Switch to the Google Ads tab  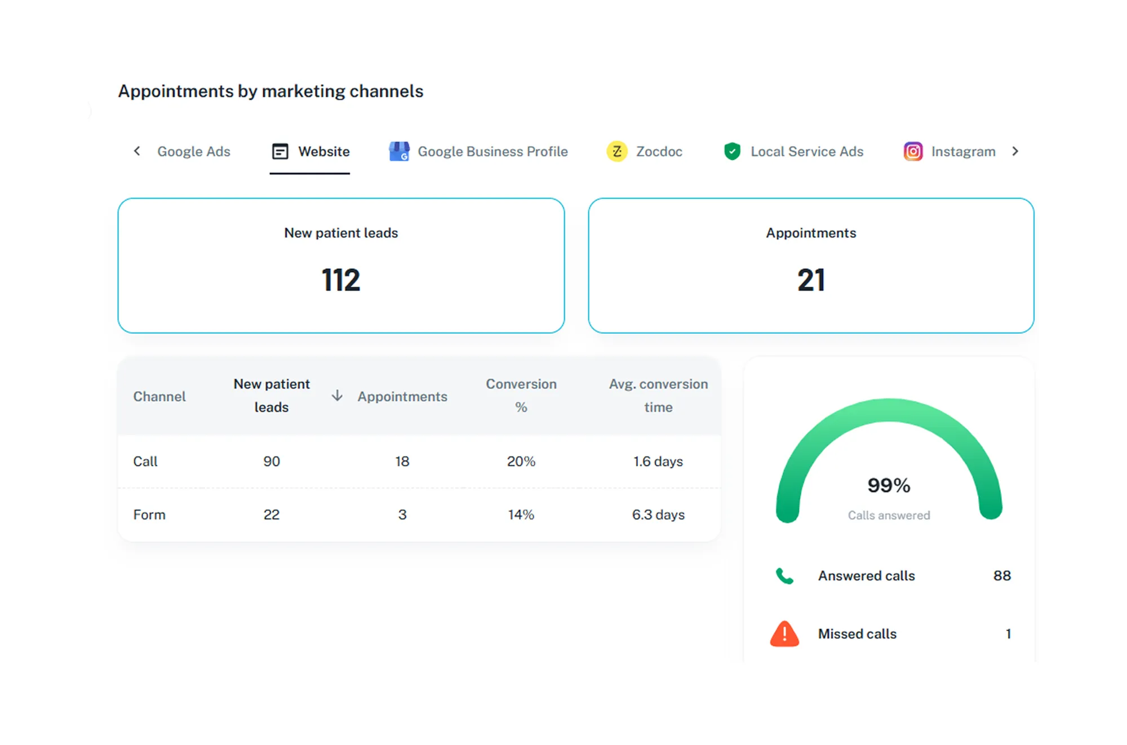pos(193,152)
